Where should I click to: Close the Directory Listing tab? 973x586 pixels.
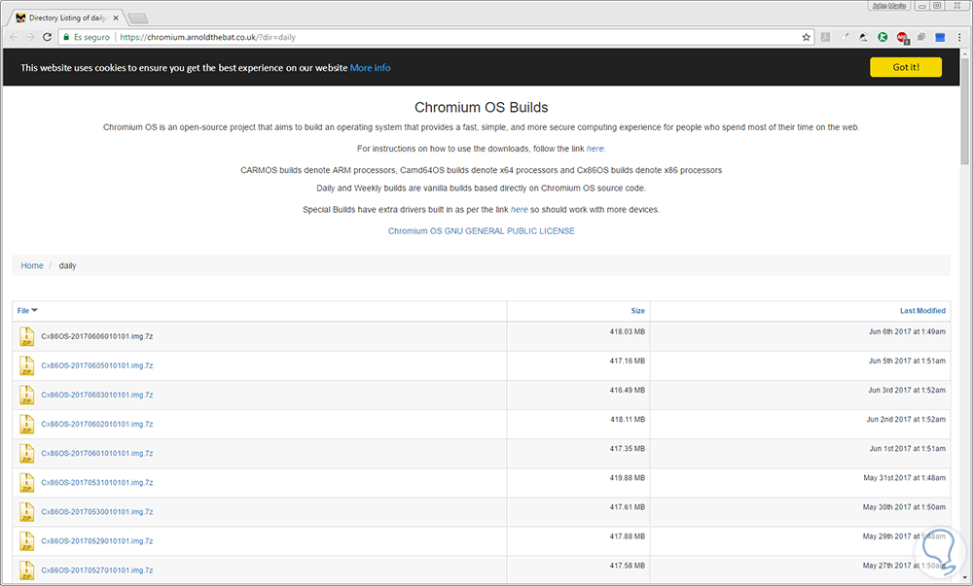click(x=116, y=17)
